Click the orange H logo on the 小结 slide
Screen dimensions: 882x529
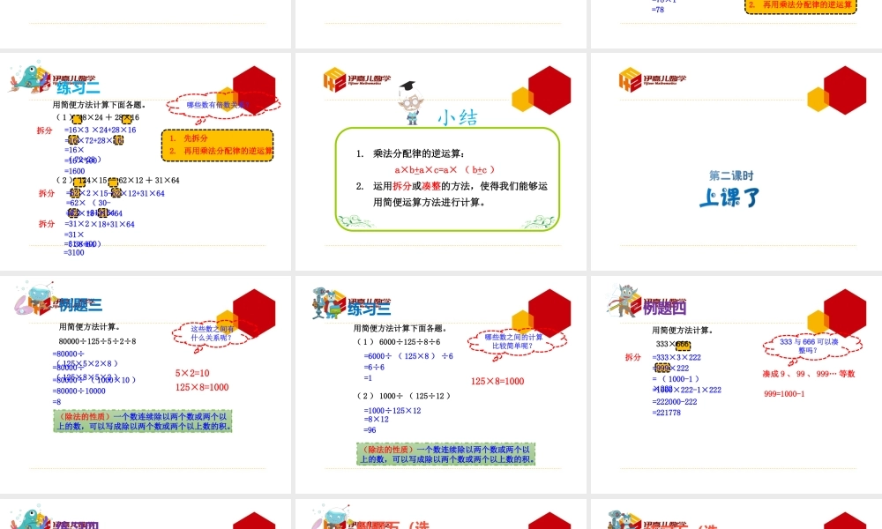pos(333,80)
